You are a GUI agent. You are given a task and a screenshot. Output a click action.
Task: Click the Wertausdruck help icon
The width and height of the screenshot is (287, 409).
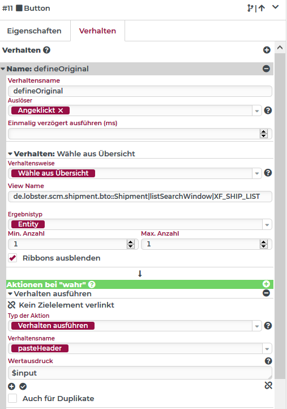(268, 361)
